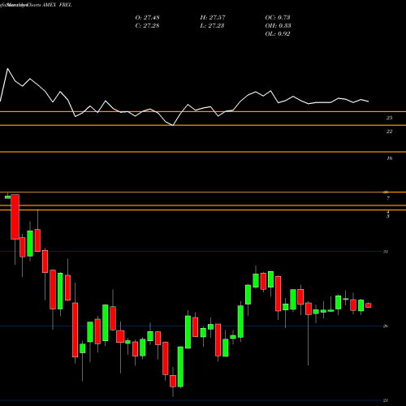The image size is (406, 406).
Task: Click the 21 price axis label
Action: (386, 400)
